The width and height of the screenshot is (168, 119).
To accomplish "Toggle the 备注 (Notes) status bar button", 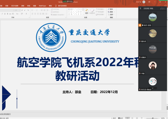I will click(114, 118).
